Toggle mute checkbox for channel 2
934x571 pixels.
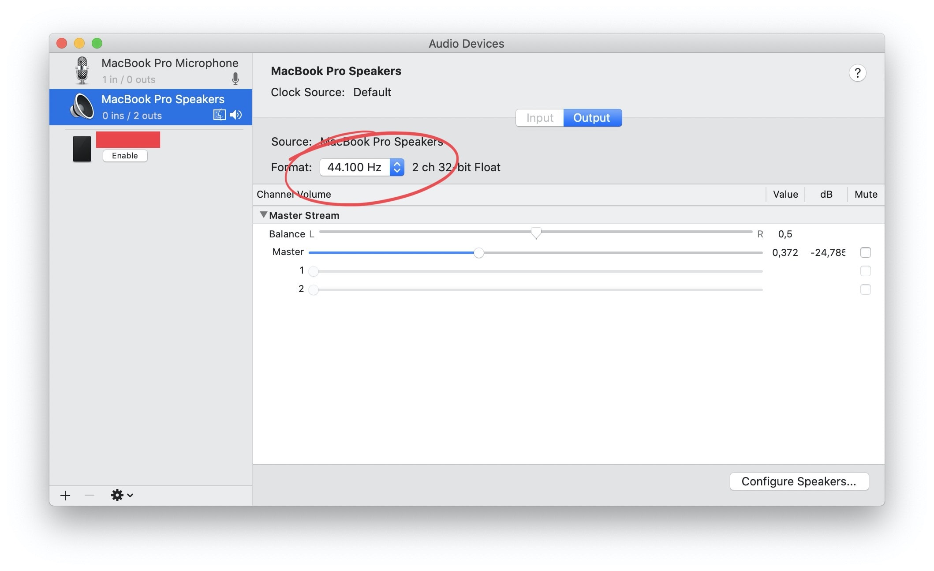click(x=865, y=289)
